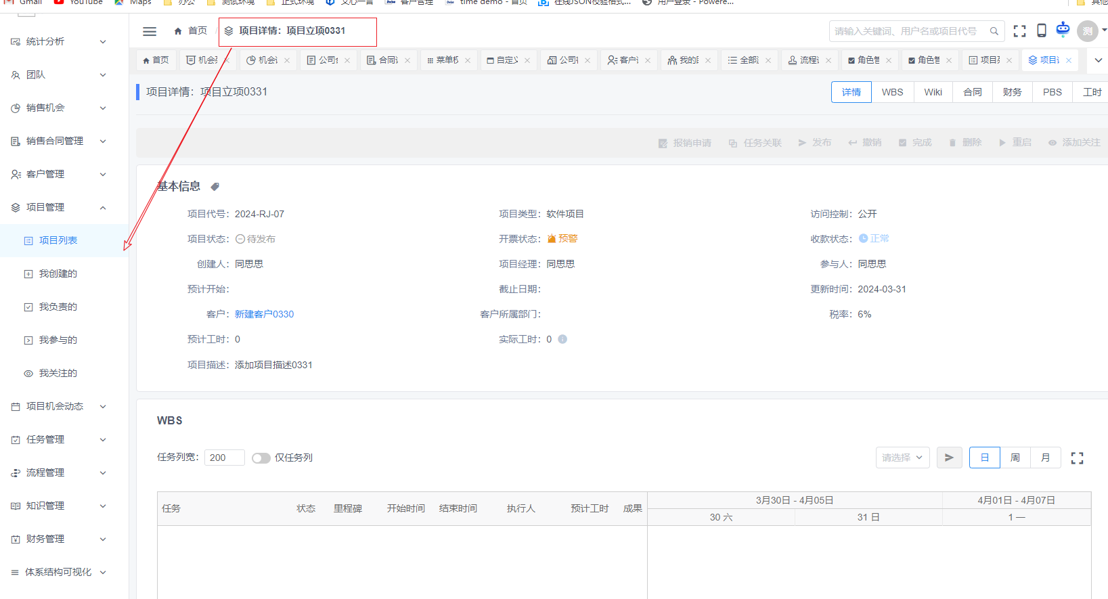Expand WBS chart to fullscreen

point(1077,458)
